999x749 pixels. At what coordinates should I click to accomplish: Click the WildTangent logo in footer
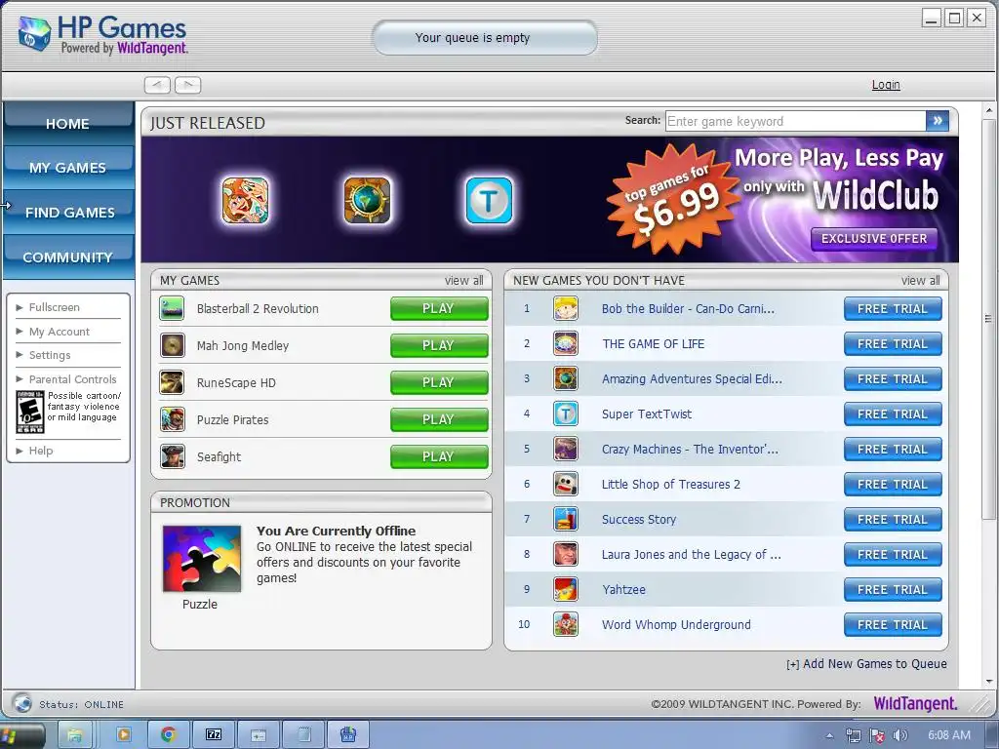pos(915,703)
